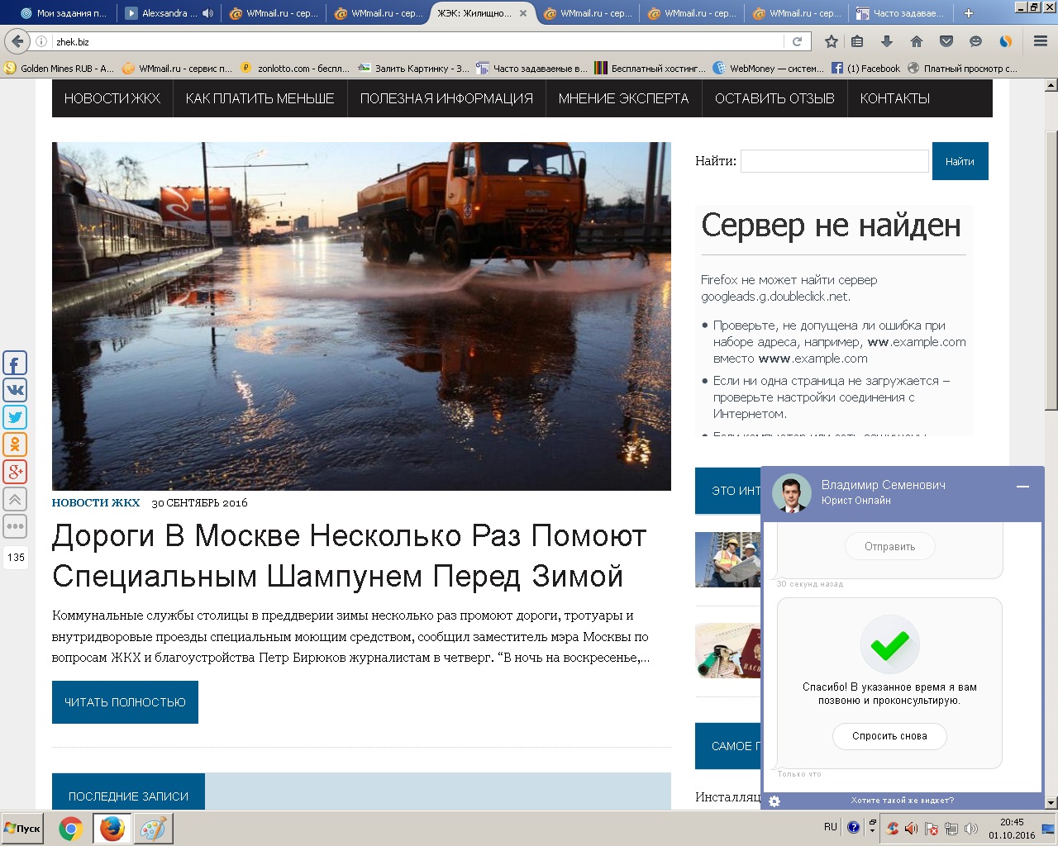Screen dimensions: 1058x846
Task: Share the page via VK sidebar icon
Action: (15, 391)
